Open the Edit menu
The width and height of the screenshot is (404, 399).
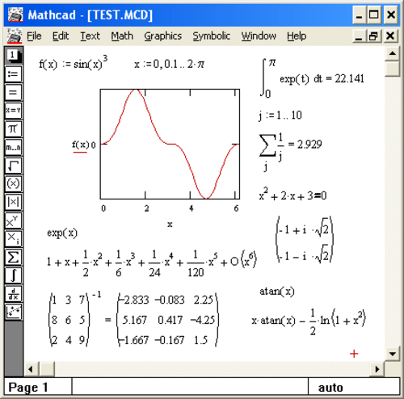(x=61, y=36)
